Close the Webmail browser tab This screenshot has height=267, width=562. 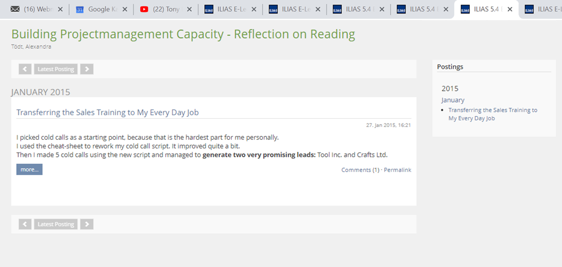click(60, 9)
